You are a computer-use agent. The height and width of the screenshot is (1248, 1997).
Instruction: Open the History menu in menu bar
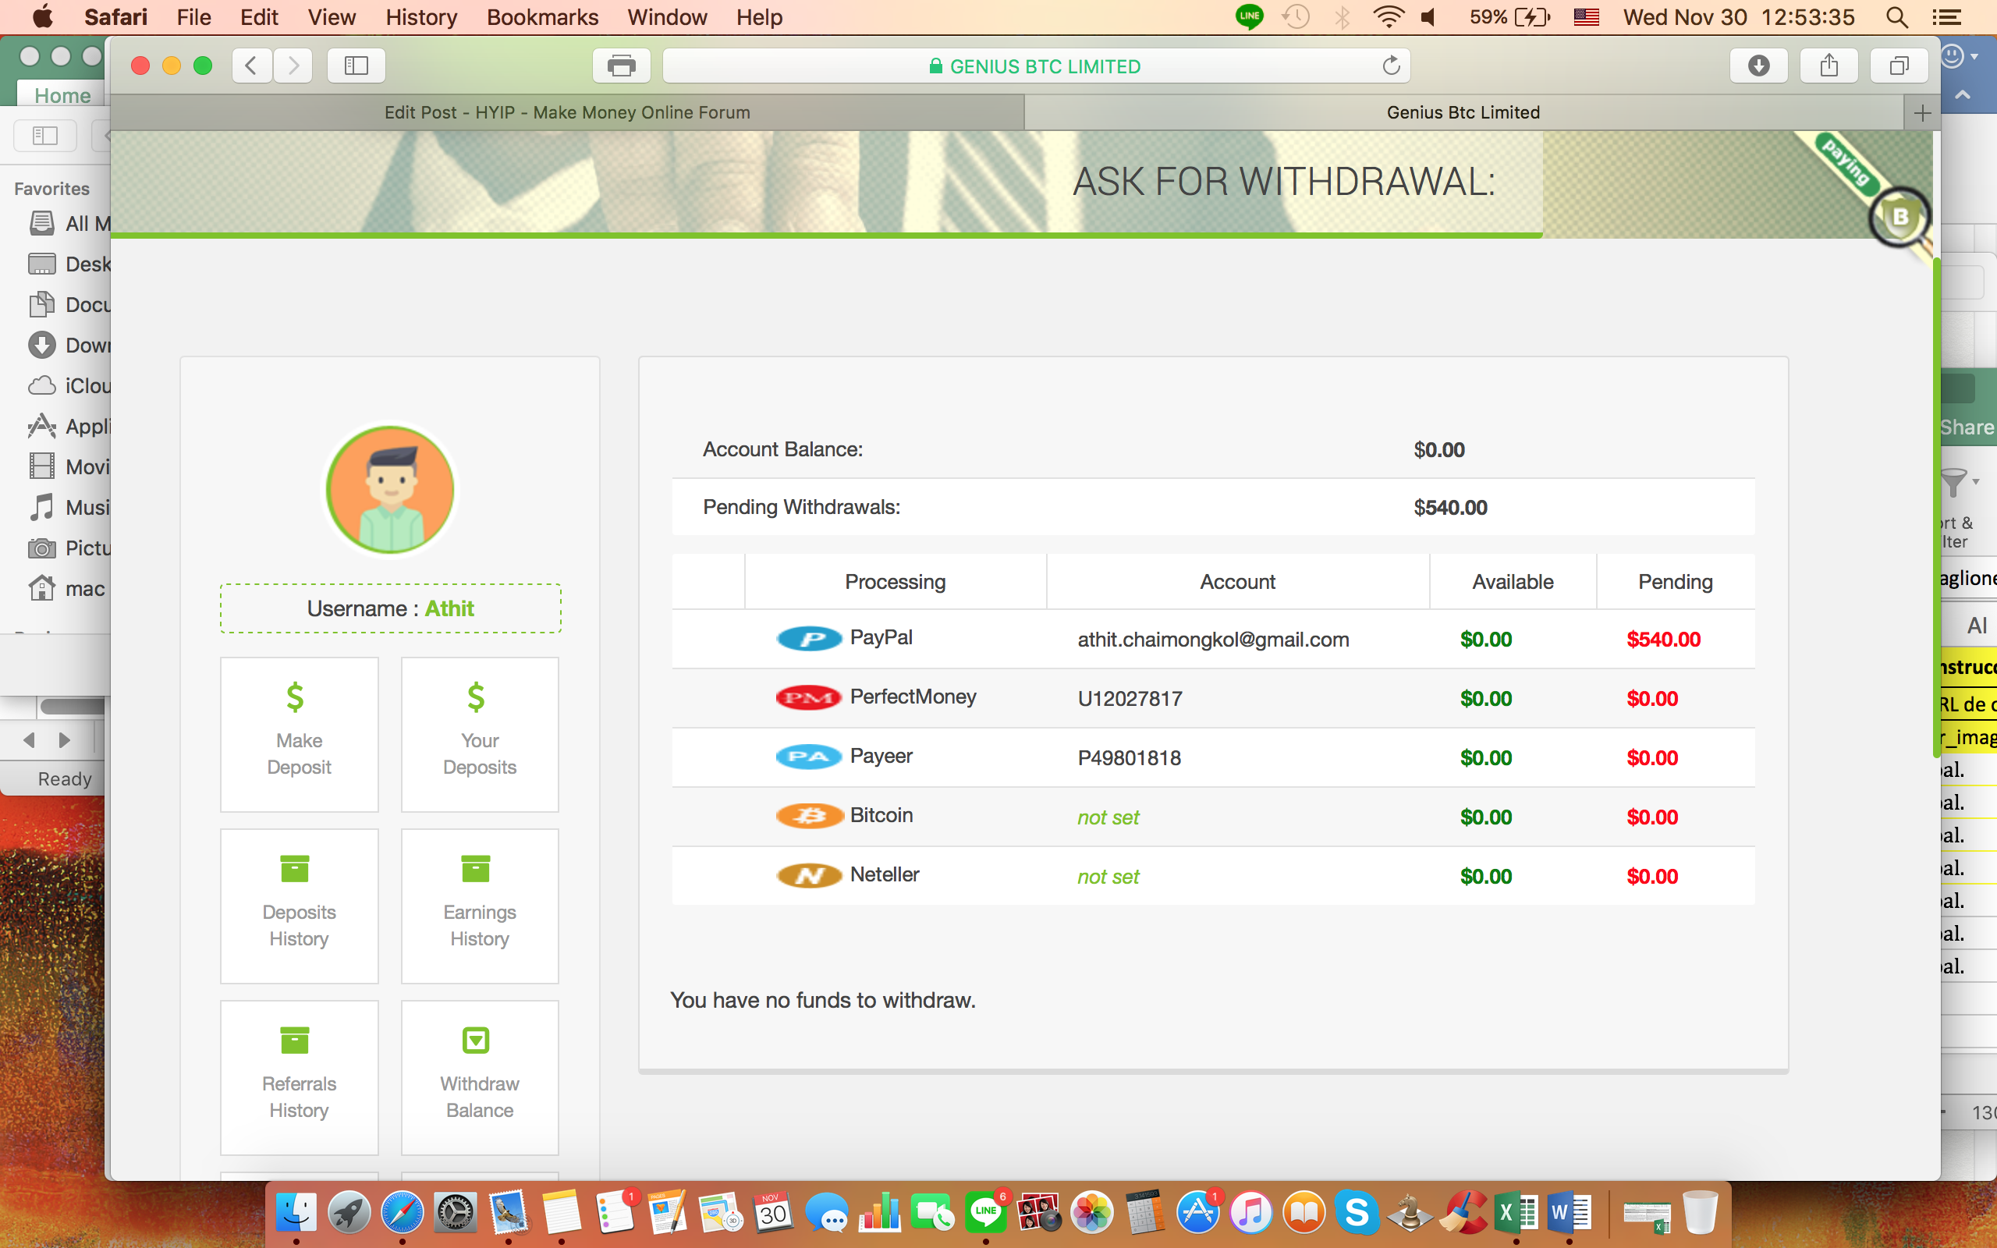pyautogui.click(x=421, y=17)
